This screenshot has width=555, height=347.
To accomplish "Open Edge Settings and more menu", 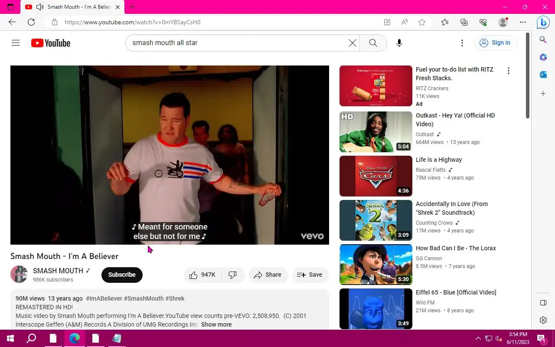I will pos(523,22).
